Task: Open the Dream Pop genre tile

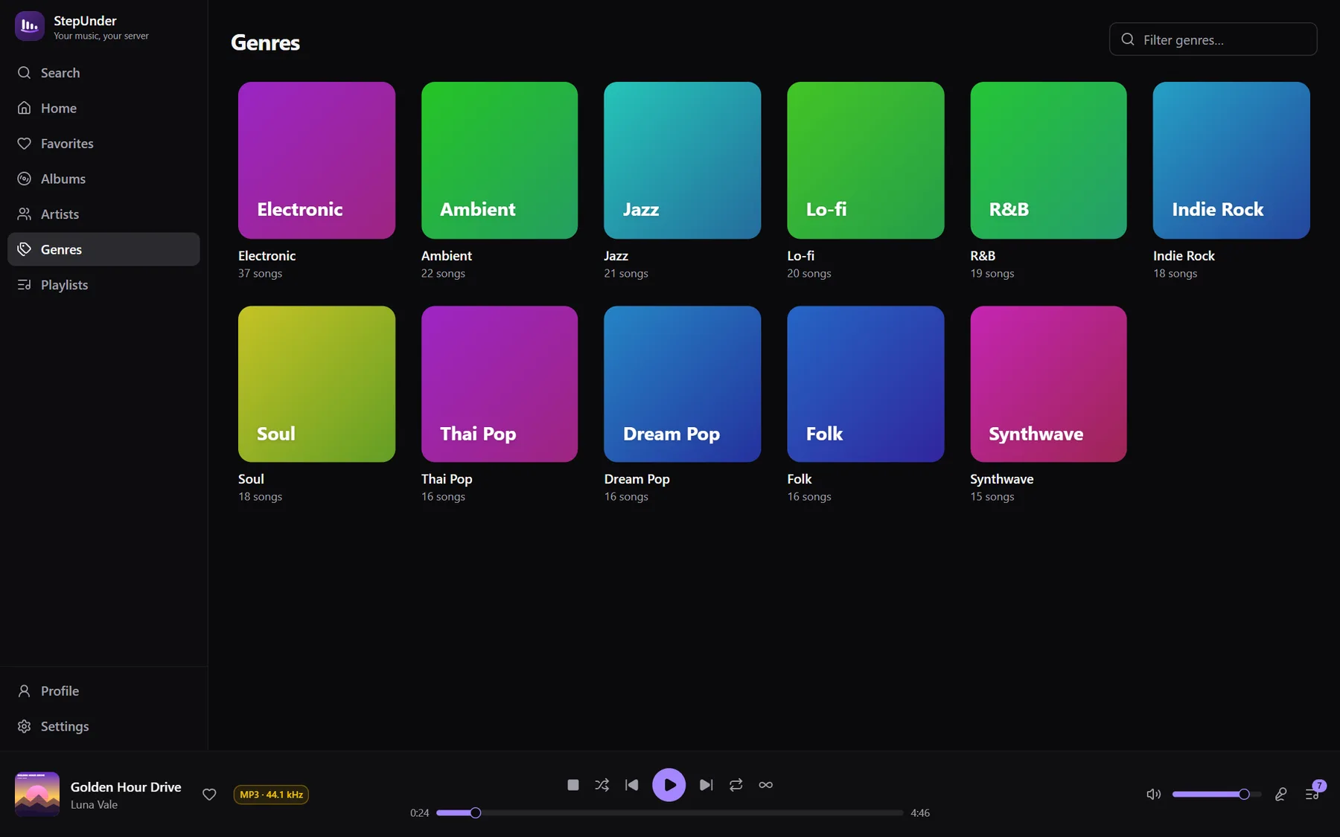Action: pyautogui.click(x=683, y=384)
